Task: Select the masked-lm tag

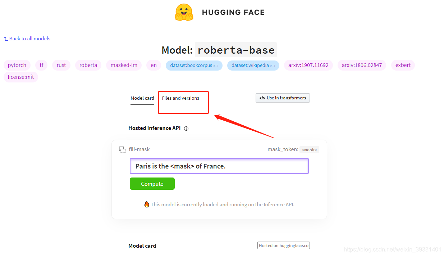Action: click(x=124, y=65)
